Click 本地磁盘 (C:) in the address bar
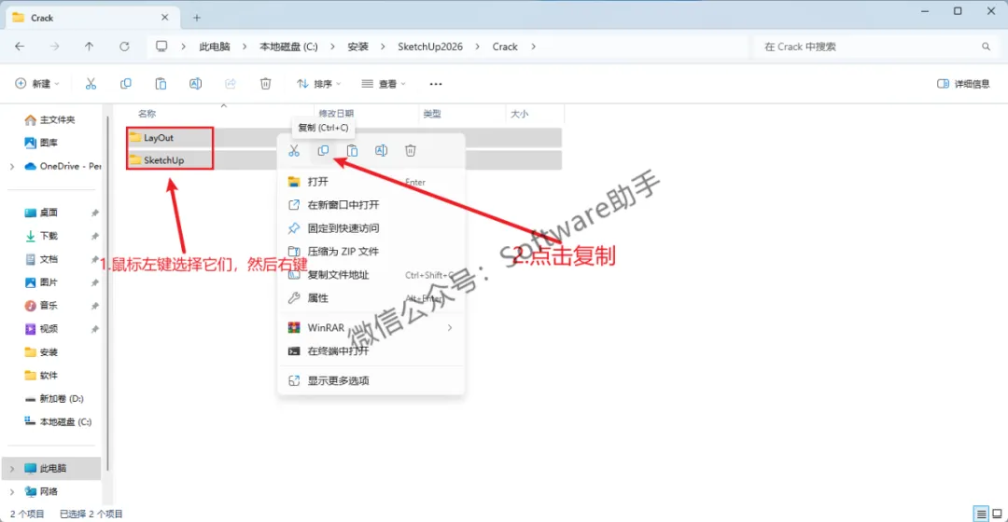 288,47
